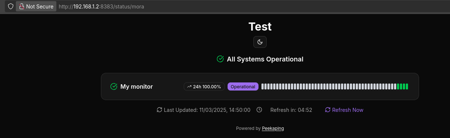
Task: Click the browser address bar URL
Action: 101,6
